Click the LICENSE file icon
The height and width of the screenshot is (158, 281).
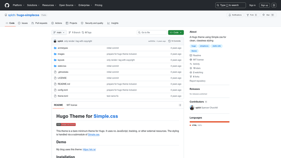55,78
